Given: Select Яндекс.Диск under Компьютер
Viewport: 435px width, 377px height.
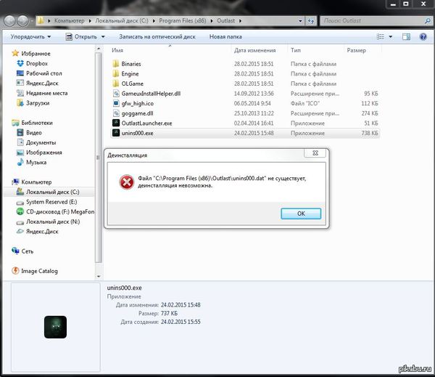Looking at the screenshot, I should tap(37, 231).
